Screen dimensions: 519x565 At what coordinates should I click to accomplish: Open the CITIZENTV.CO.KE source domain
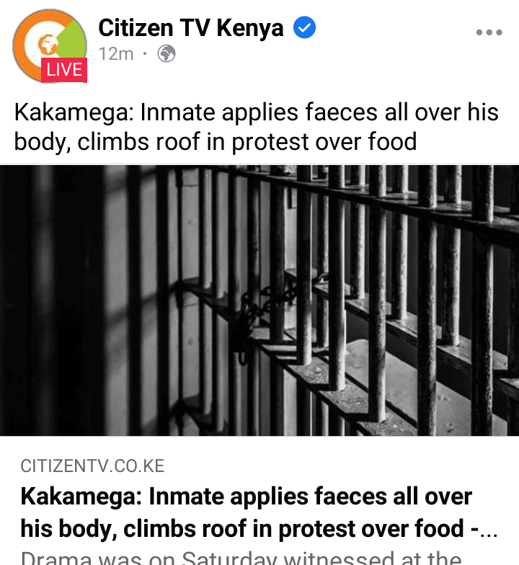click(92, 466)
